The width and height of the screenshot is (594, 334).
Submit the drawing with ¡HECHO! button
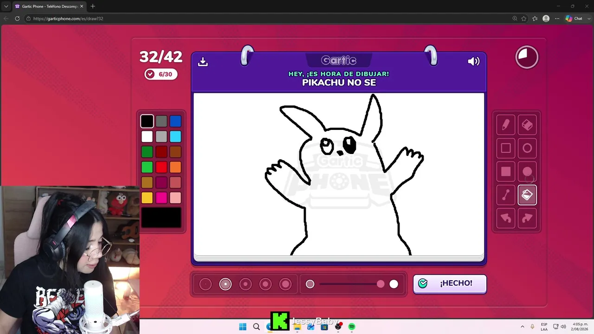(450, 283)
